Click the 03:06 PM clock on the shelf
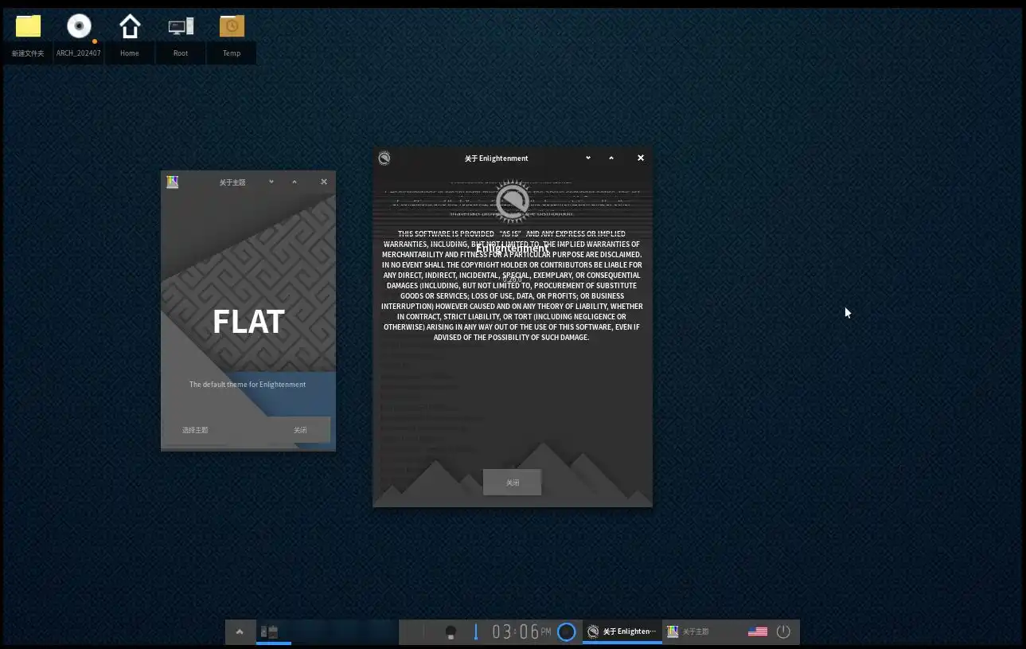 pos(521,632)
